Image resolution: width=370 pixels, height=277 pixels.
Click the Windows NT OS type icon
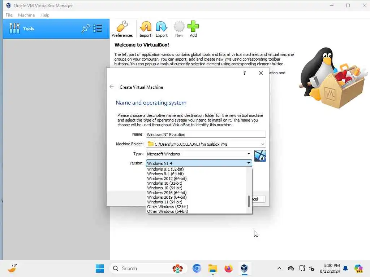pyautogui.click(x=260, y=156)
